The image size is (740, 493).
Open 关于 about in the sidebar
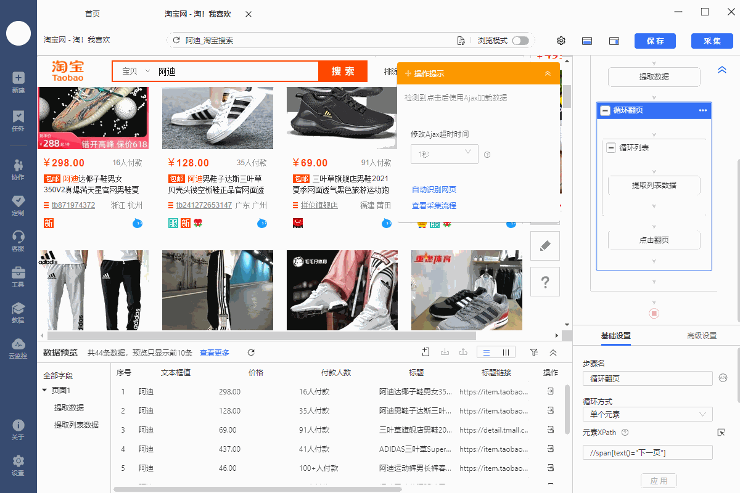tap(18, 430)
